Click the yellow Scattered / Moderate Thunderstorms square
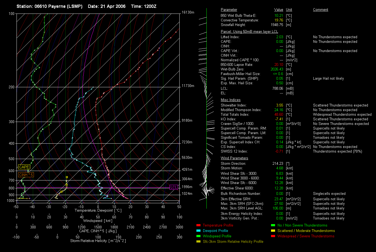This screenshot has height=252, width=376. (x=273, y=231)
